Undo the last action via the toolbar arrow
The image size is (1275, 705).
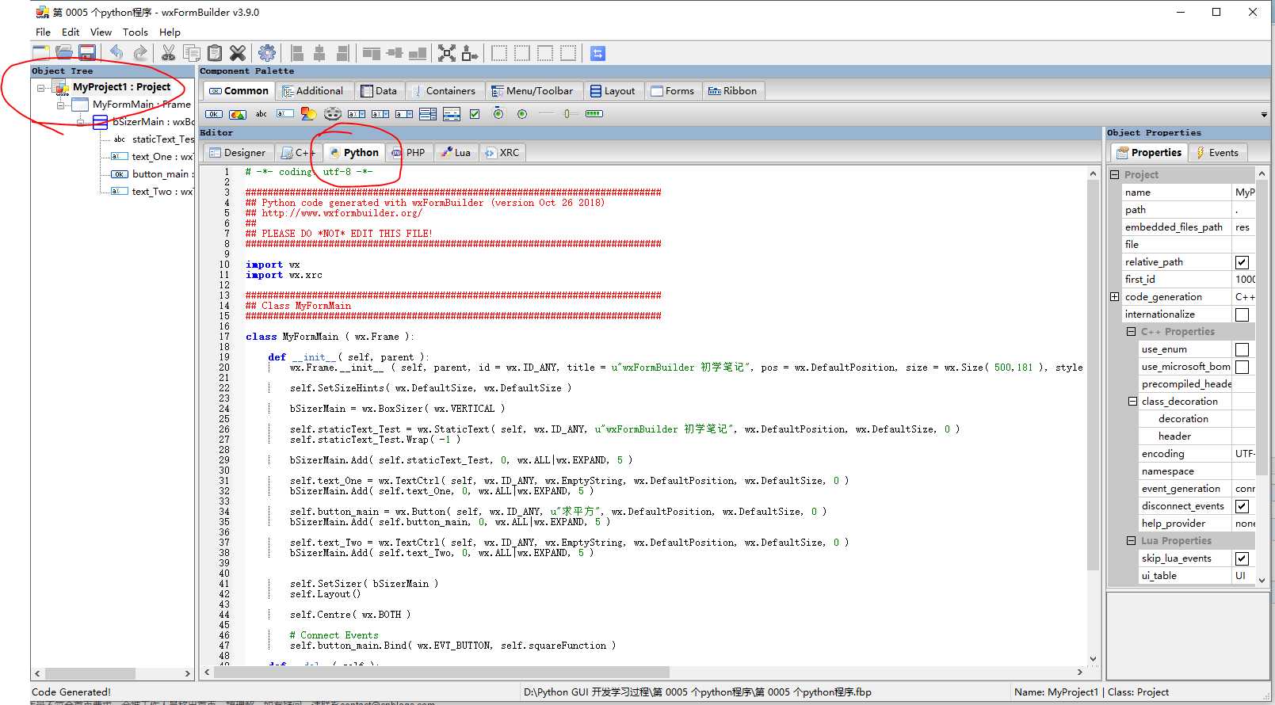[116, 53]
